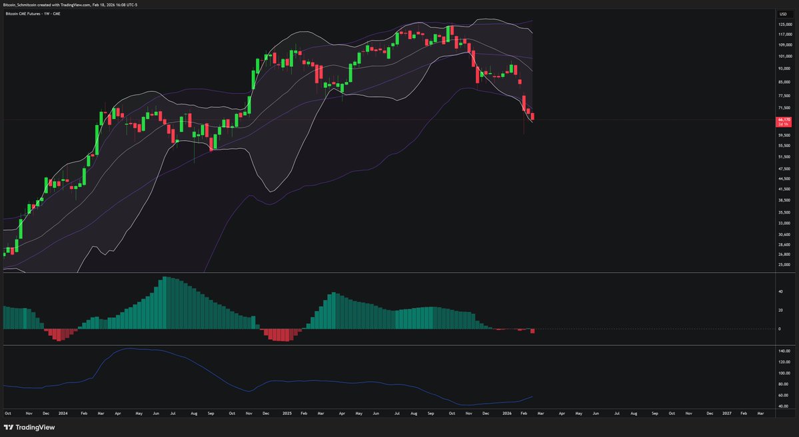Click the USD label atop the price axis
799x437 pixels.
[784, 13]
